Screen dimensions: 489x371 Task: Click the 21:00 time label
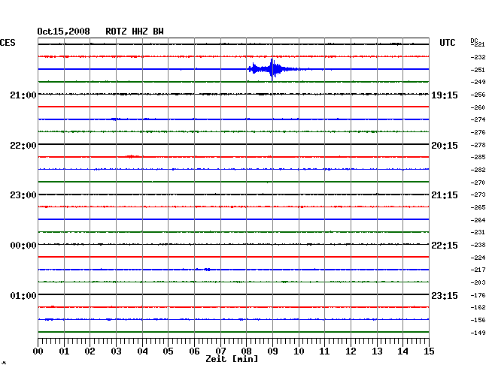[x=23, y=95]
